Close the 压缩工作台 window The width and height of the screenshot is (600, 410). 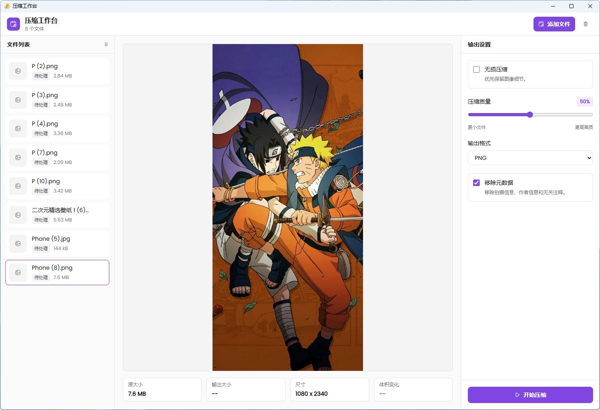coord(590,6)
